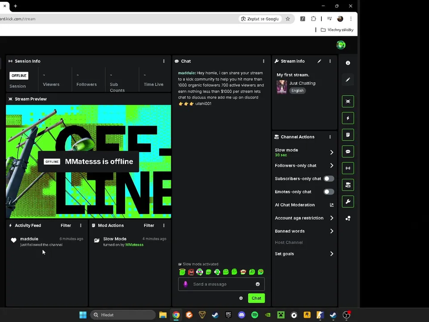The width and height of the screenshot is (429, 322).
Task: Click the green Chat send button
Action: click(x=257, y=298)
